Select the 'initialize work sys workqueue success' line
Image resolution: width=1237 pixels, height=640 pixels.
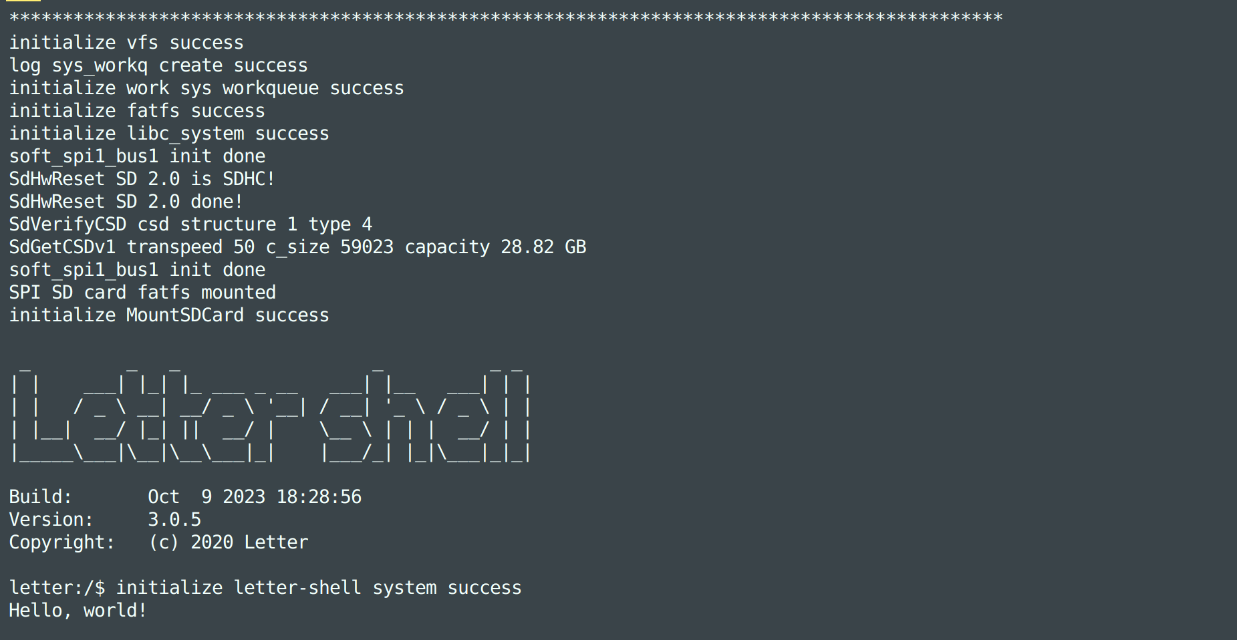click(x=207, y=88)
